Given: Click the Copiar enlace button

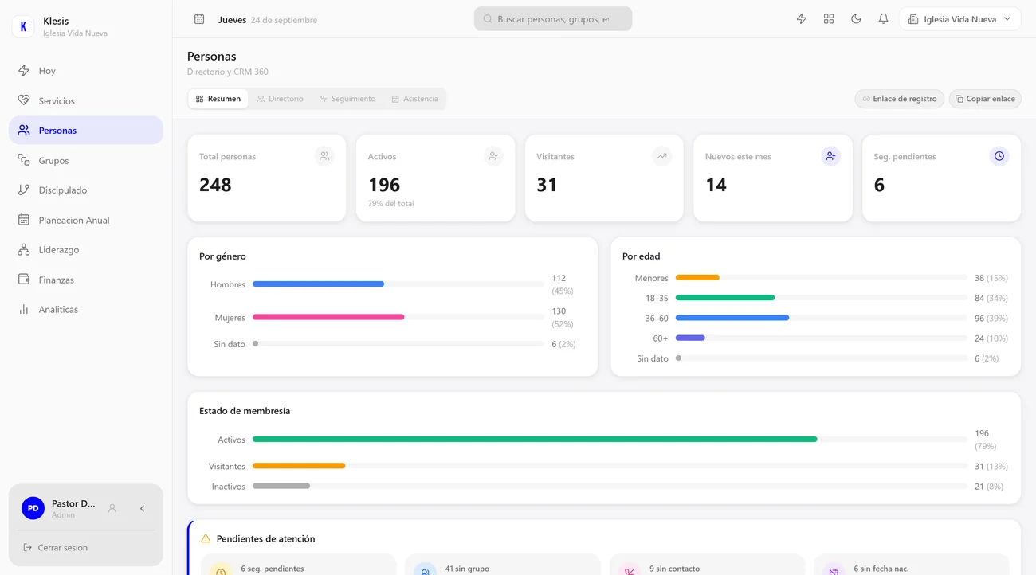Looking at the screenshot, I should (985, 99).
